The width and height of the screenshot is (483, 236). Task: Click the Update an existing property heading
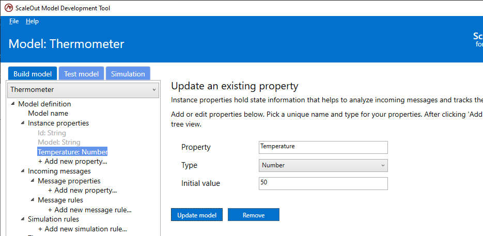[235, 86]
